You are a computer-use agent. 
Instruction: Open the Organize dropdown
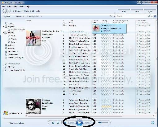point(7,16)
